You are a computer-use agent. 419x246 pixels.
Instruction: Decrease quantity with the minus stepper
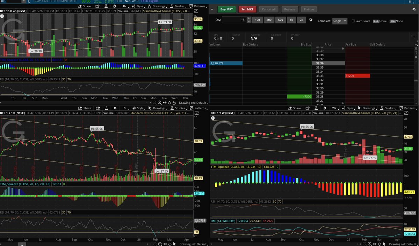click(x=249, y=22)
